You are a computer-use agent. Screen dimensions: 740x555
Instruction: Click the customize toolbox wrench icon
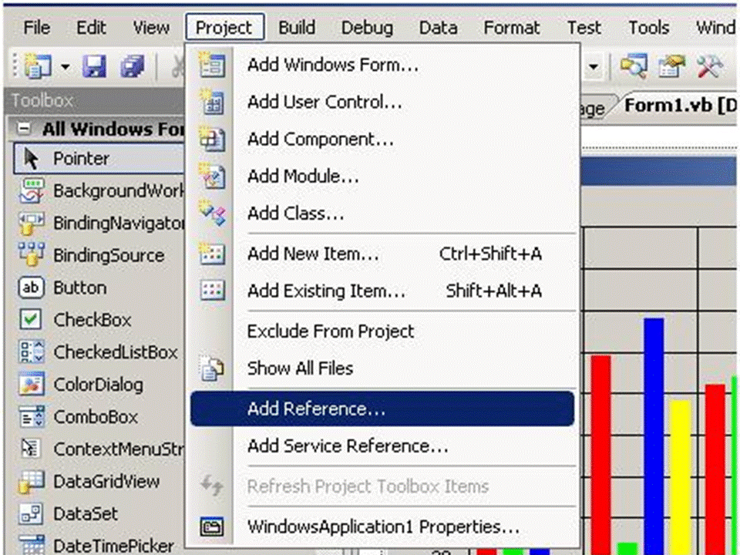(x=708, y=66)
